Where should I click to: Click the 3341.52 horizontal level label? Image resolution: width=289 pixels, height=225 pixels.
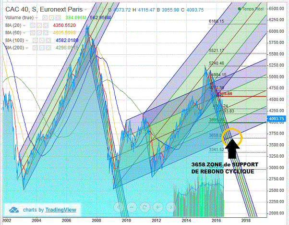(217, 150)
